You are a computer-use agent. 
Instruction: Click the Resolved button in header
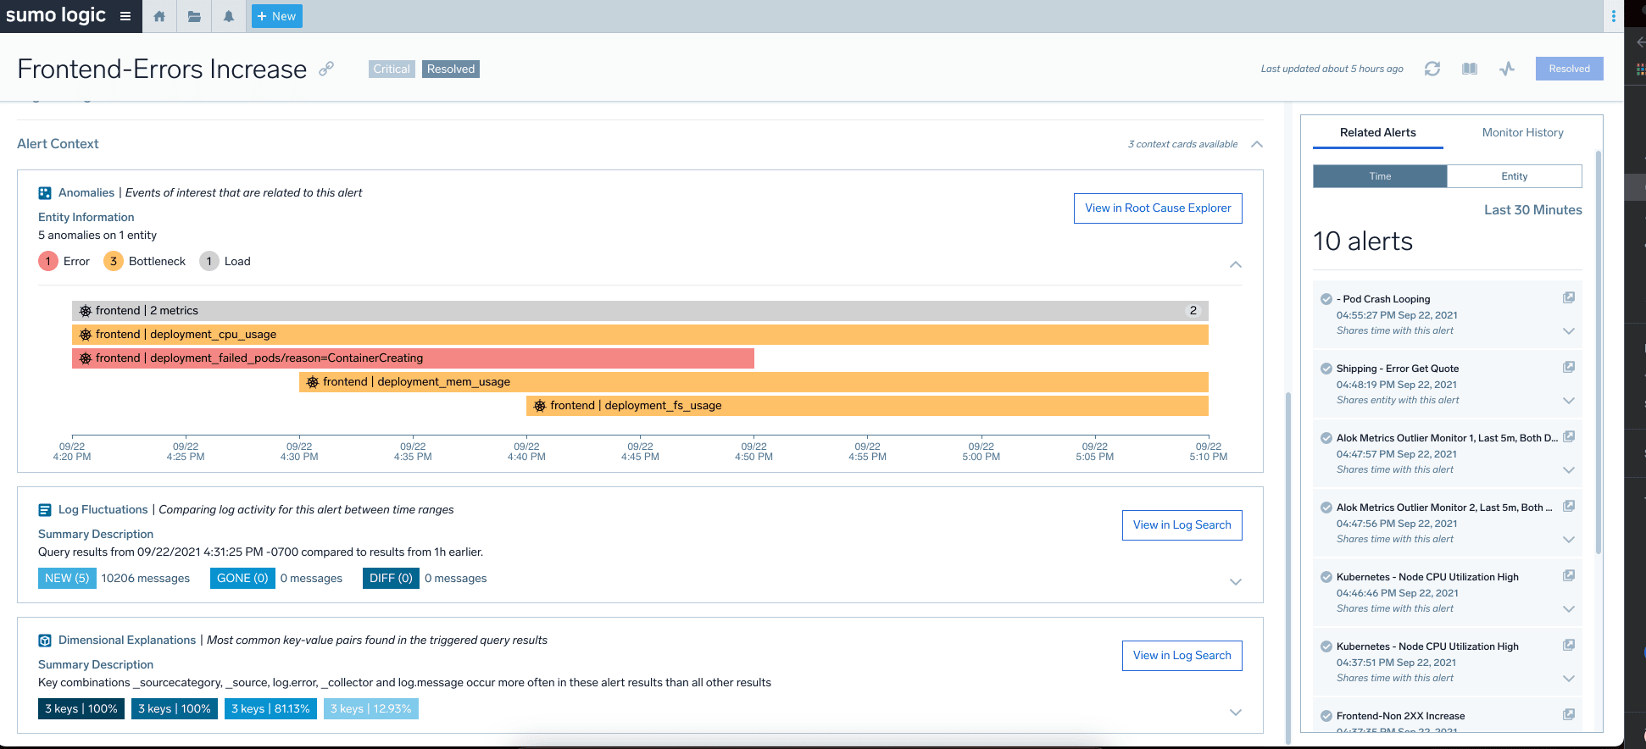pos(1569,69)
